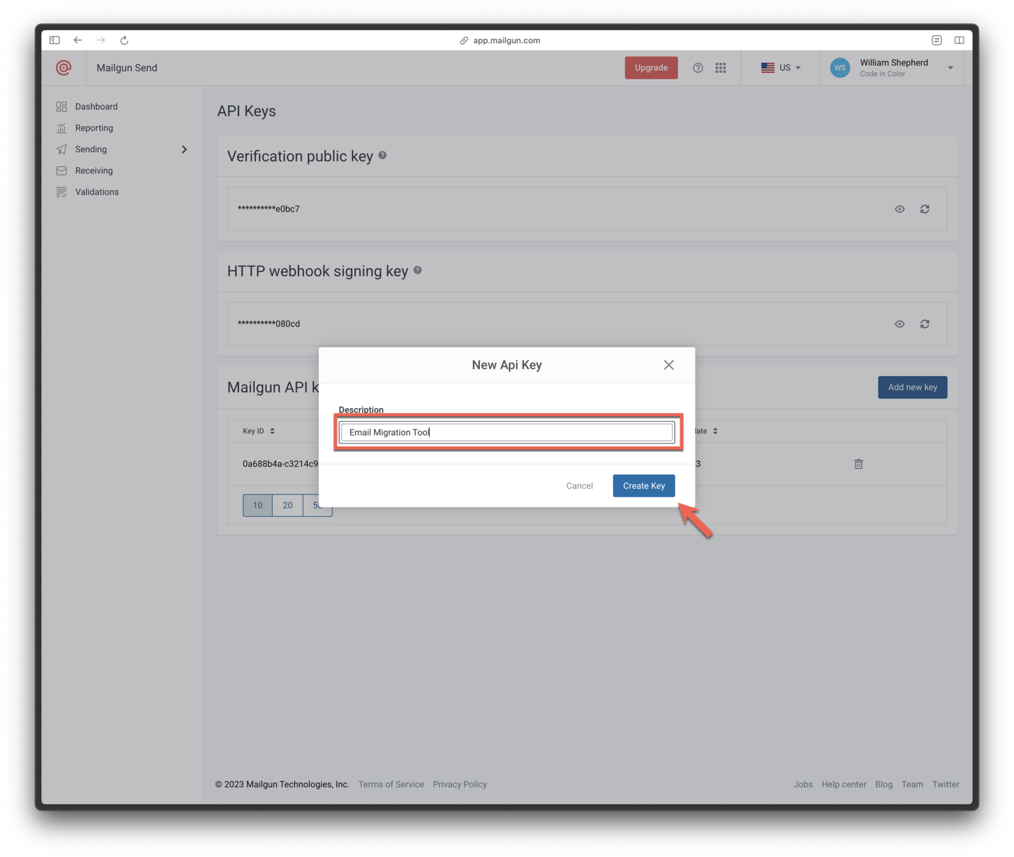The image size is (1014, 857).
Task: Reload the page icon
Action: click(124, 40)
